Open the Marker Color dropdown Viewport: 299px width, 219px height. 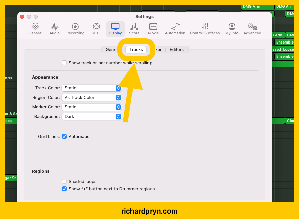pos(92,107)
